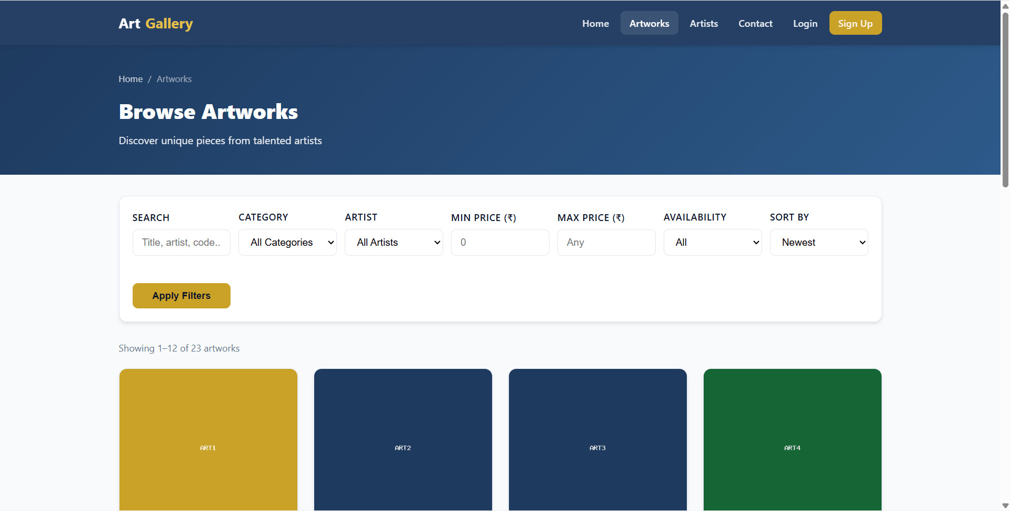Click the Max Price input field

point(606,243)
